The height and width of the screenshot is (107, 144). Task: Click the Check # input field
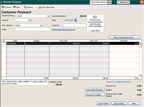click(x=75, y=25)
